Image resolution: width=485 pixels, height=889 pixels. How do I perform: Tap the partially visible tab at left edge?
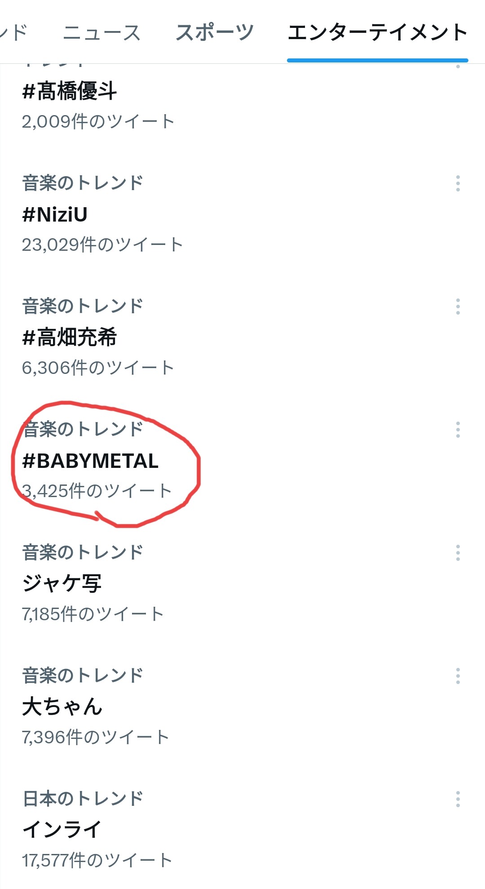[x=13, y=32]
